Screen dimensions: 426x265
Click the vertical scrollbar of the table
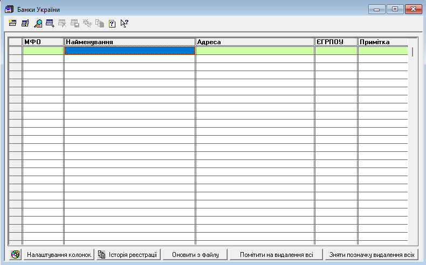pyautogui.click(x=413, y=52)
